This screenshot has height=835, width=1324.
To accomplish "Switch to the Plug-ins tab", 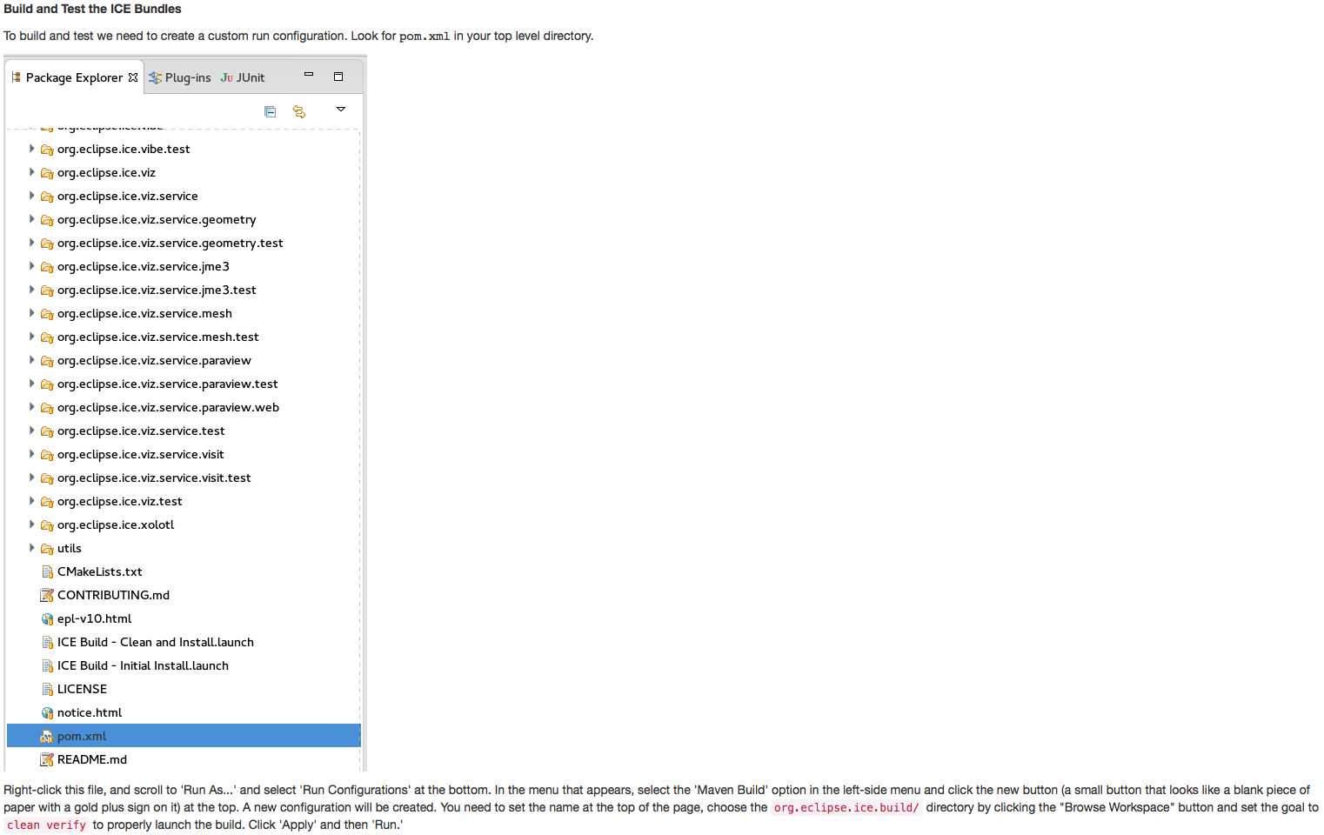I will coord(180,77).
